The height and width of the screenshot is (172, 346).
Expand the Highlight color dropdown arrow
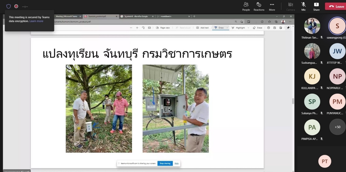248,28
